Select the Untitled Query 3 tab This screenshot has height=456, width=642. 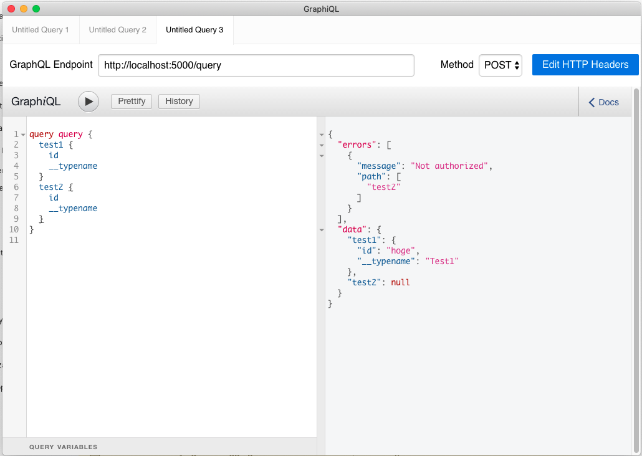[194, 30]
